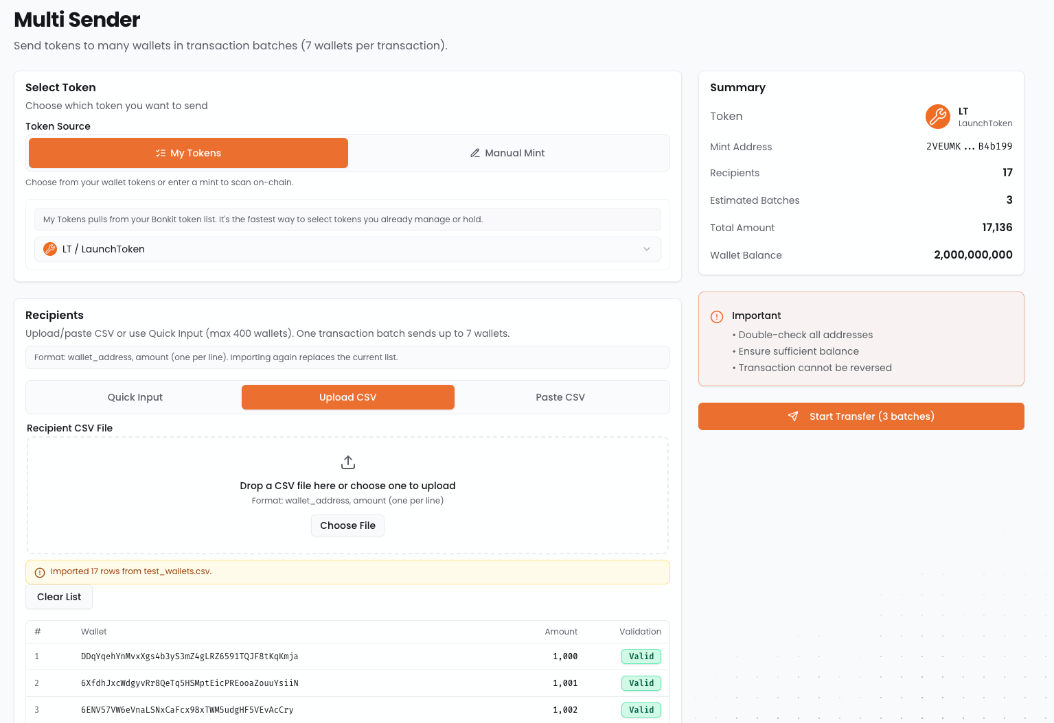Start Transfer of 3 batches
Viewport: 1054px width, 723px height.
coord(861,416)
